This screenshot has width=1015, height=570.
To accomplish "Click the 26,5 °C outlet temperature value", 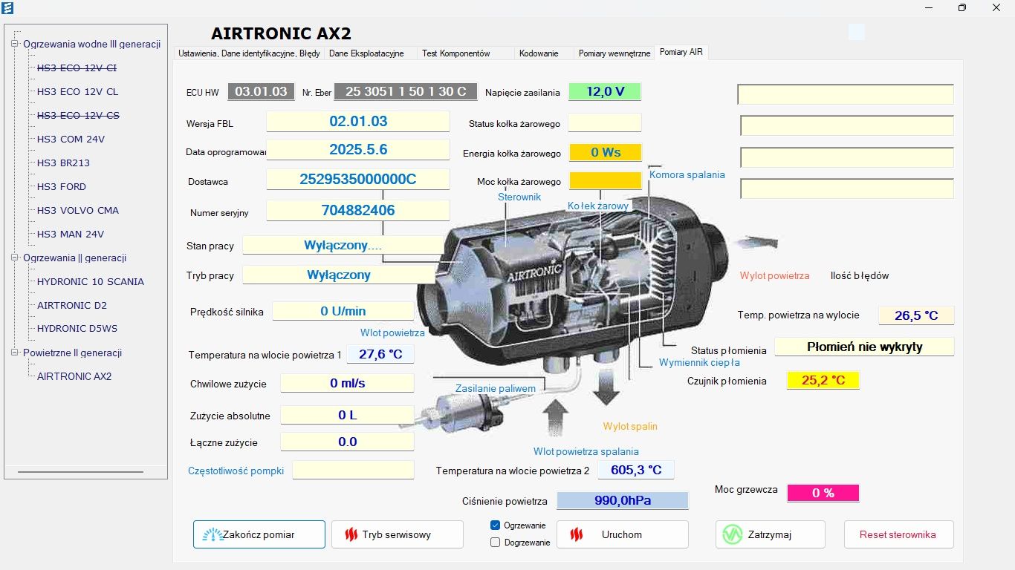I will [x=916, y=315].
